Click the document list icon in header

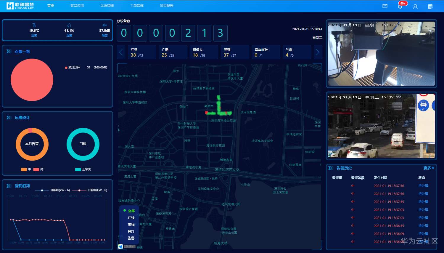(430, 6)
